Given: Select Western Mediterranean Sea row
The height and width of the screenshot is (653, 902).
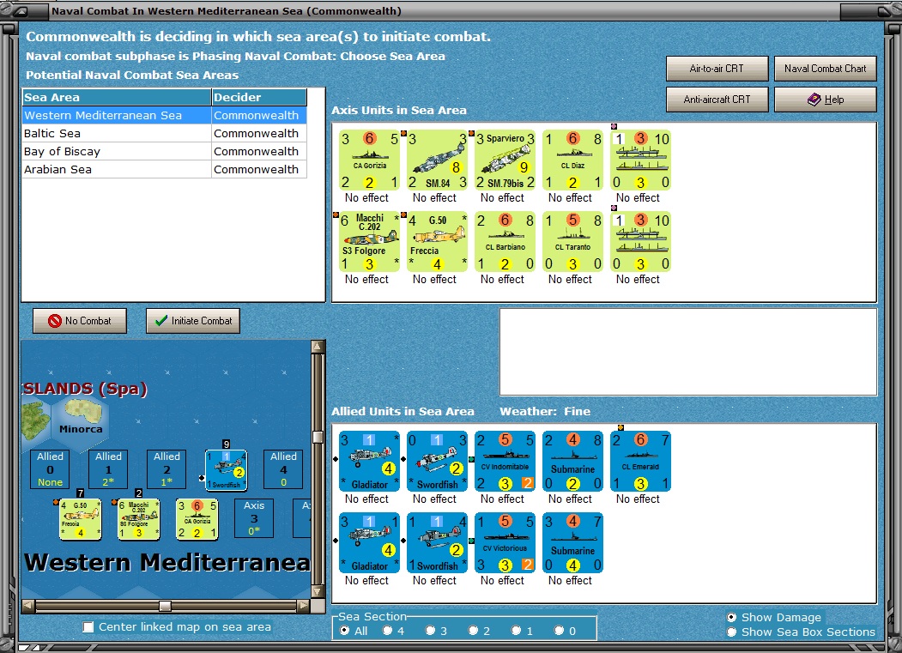Looking at the screenshot, I should pyautogui.click(x=165, y=115).
